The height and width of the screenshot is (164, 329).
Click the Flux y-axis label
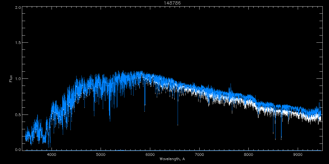[11, 78]
